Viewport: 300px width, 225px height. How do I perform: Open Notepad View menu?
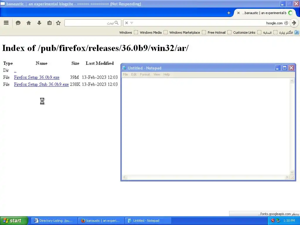click(x=157, y=74)
